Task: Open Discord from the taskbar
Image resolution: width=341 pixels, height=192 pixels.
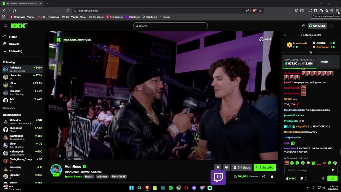Action: [194, 188]
